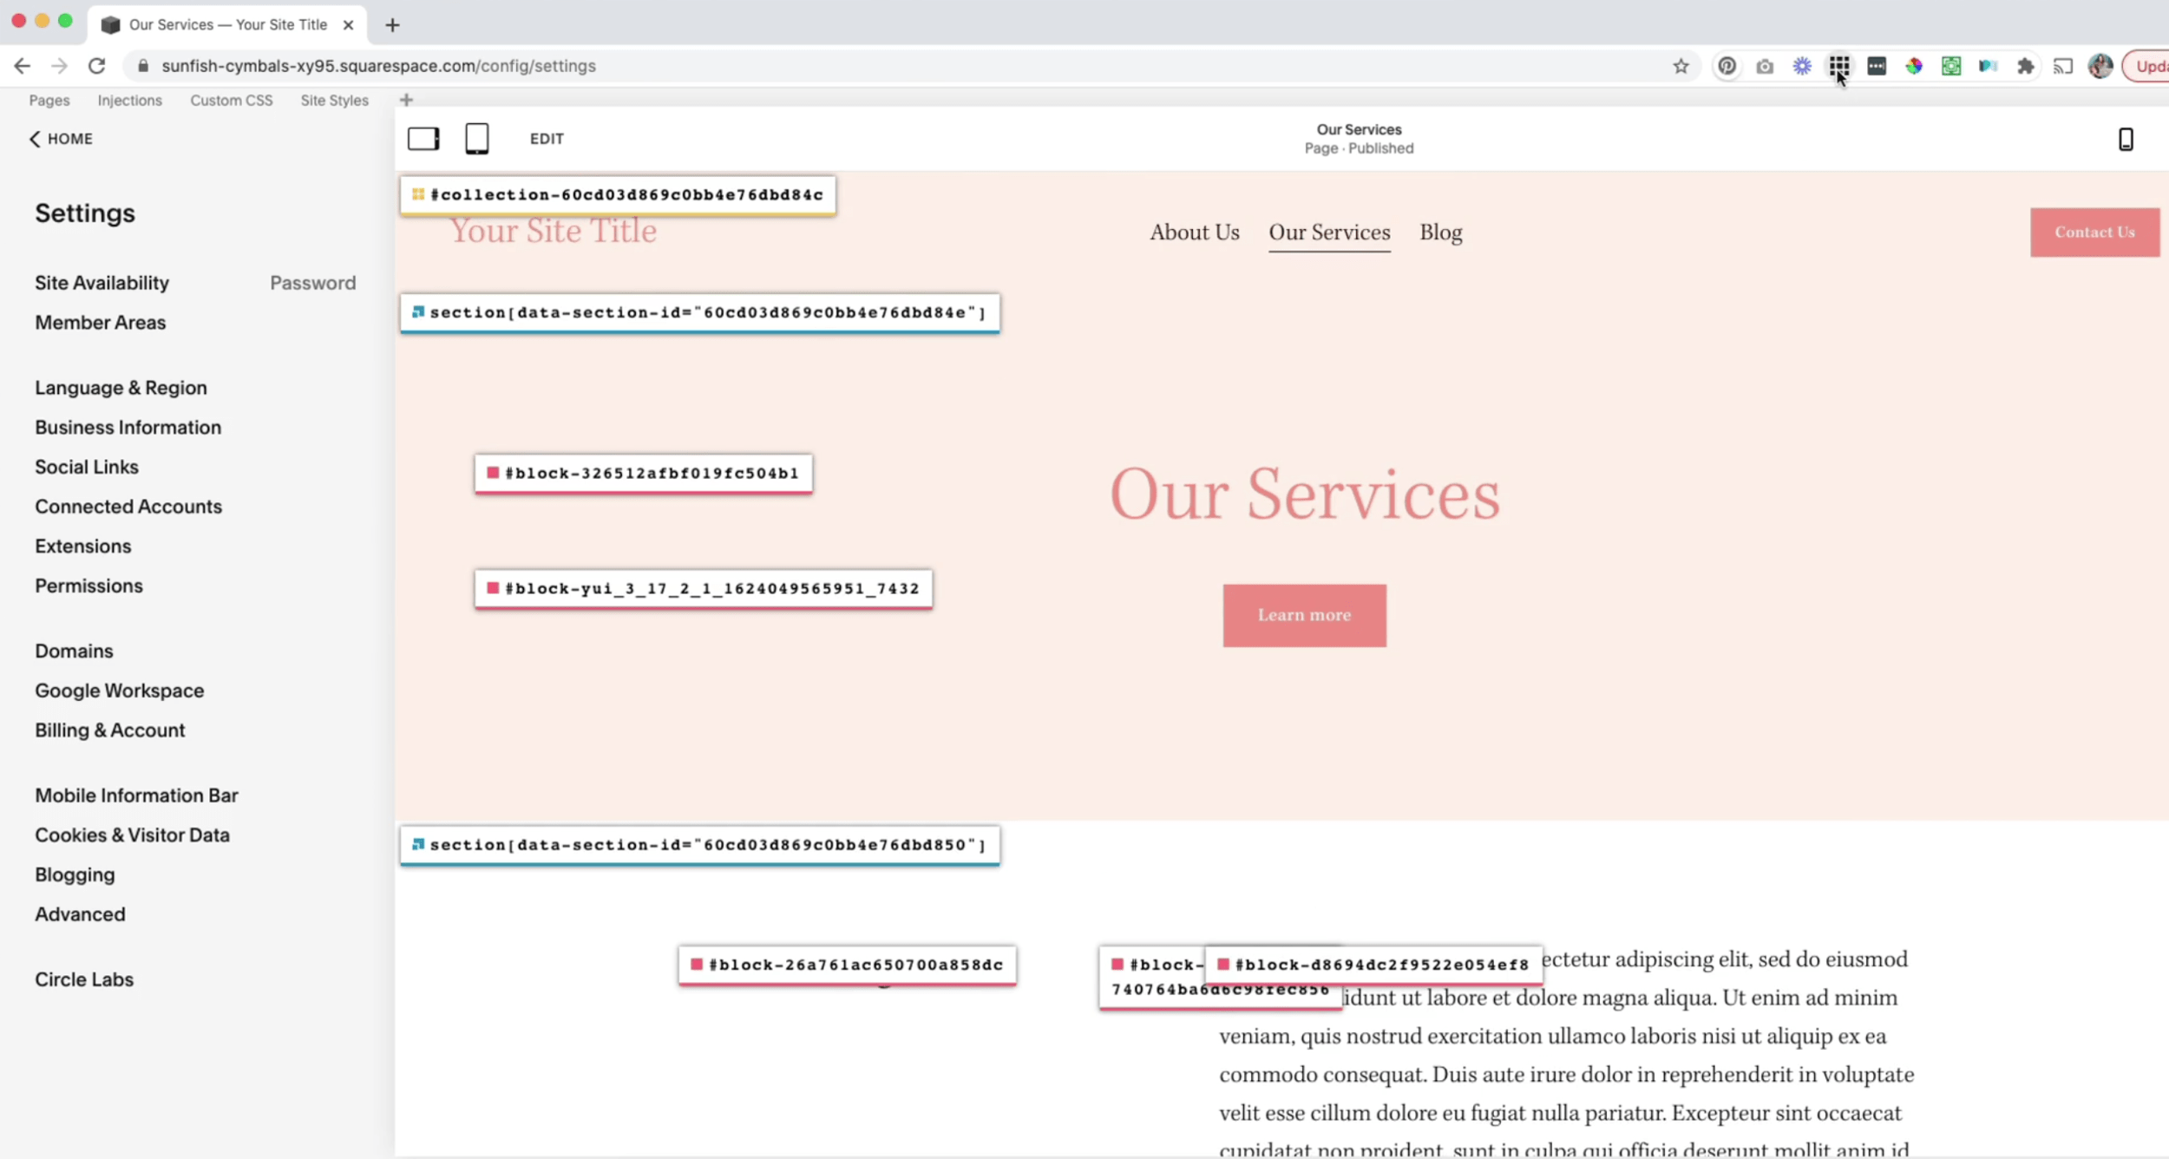Open the ColorZilla color wheel picker
Image resolution: width=2169 pixels, height=1159 pixels.
pyautogui.click(x=1915, y=66)
